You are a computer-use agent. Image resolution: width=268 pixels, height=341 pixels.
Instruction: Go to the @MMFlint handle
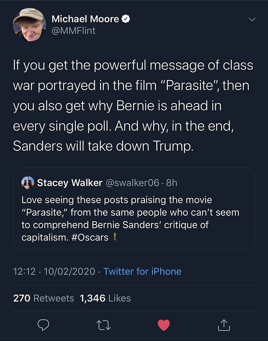(73, 31)
